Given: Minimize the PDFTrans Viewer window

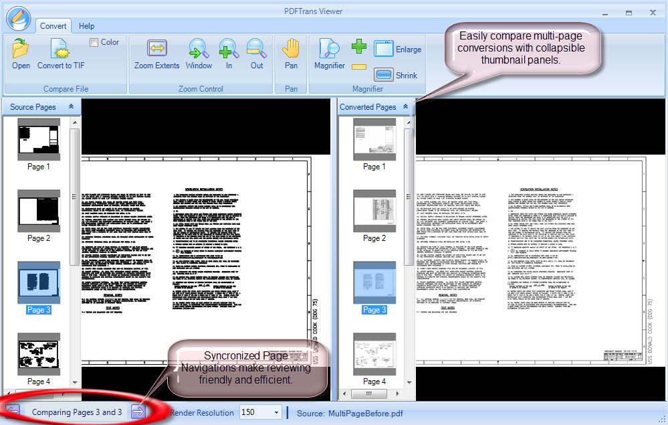Looking at the screenshot, I should point(605,13).
